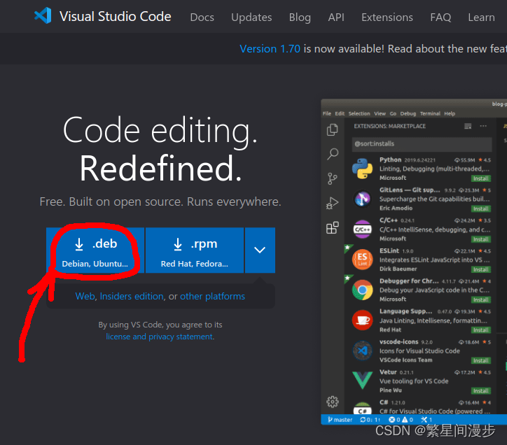This screenshot has width=507, height=445.
Task: Open the Updates navigation link
Action: coord(251,17)
